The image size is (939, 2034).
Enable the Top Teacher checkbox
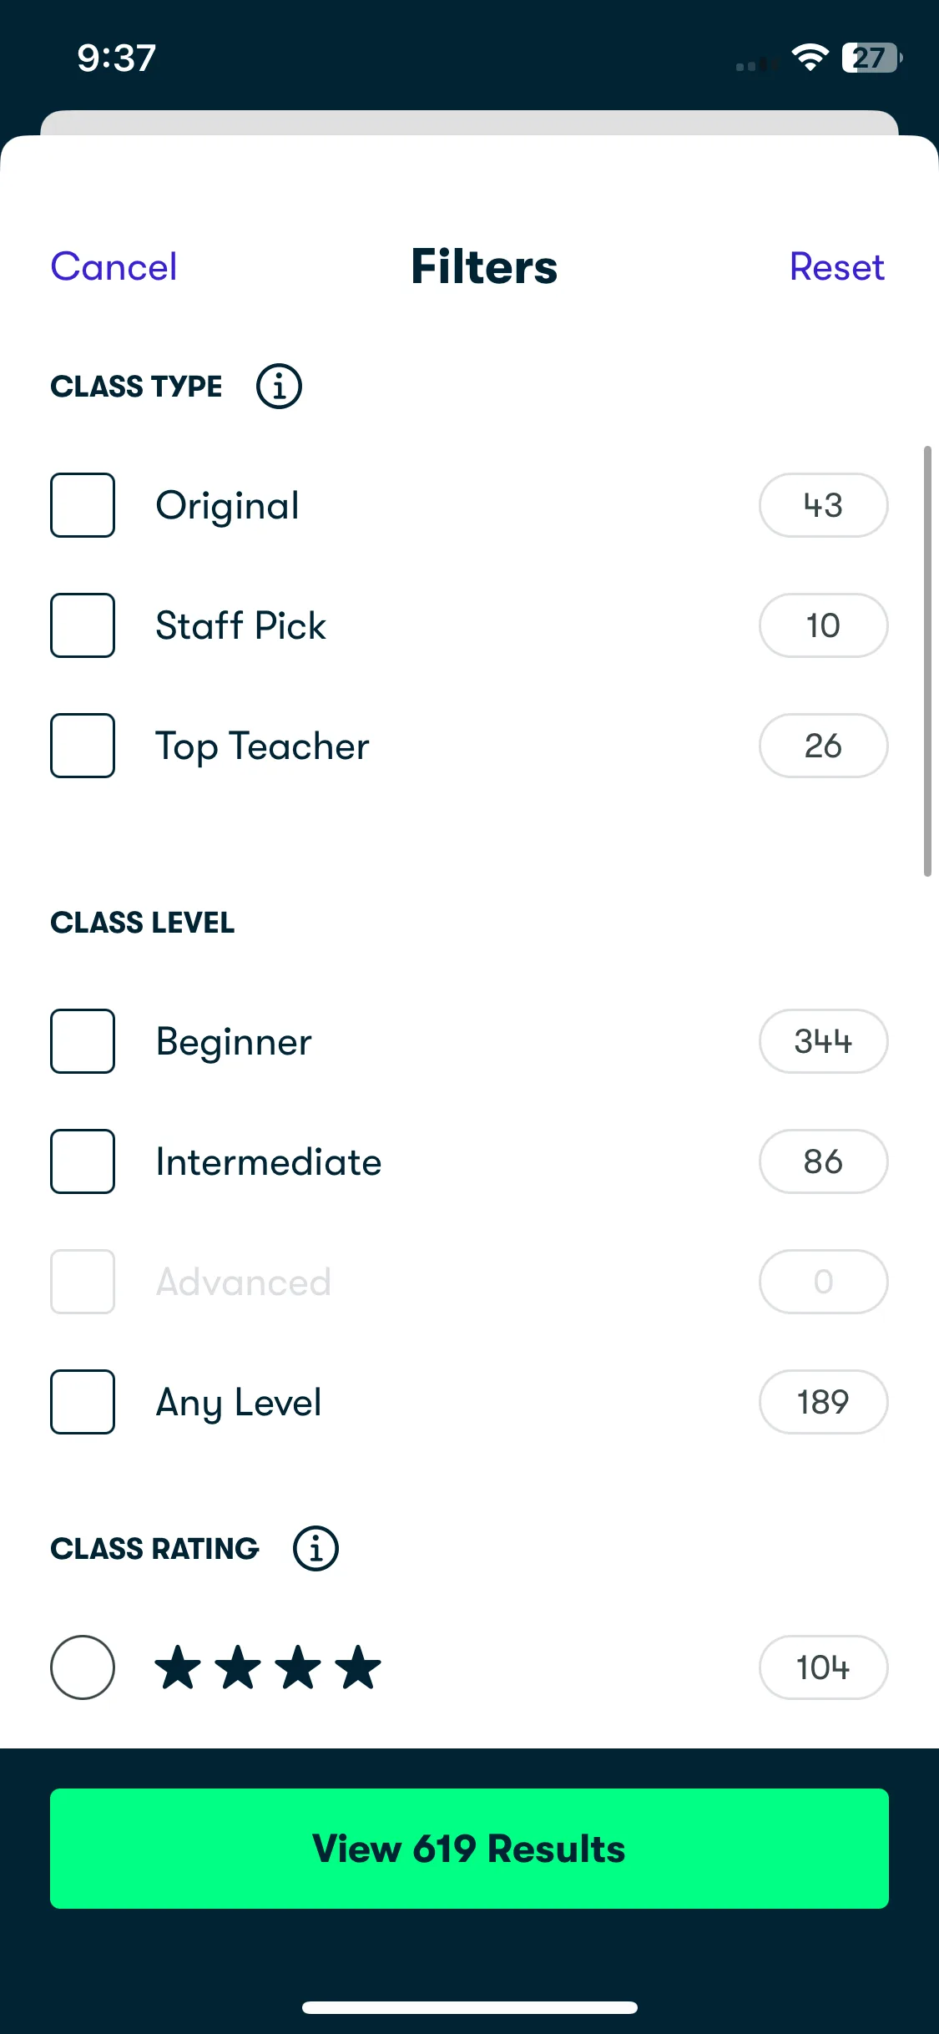click(83, 746)
